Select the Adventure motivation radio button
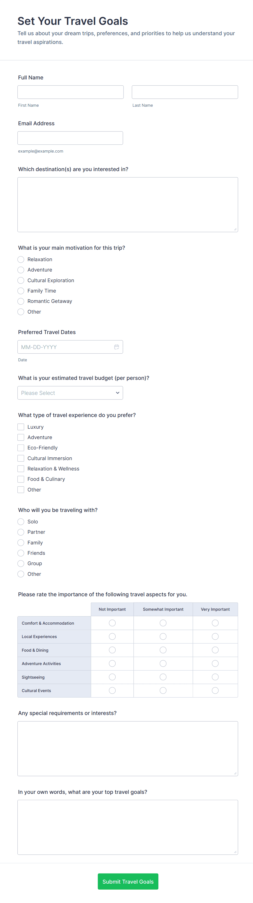This screenshot has height=903, width=253. tap(21, 270)
